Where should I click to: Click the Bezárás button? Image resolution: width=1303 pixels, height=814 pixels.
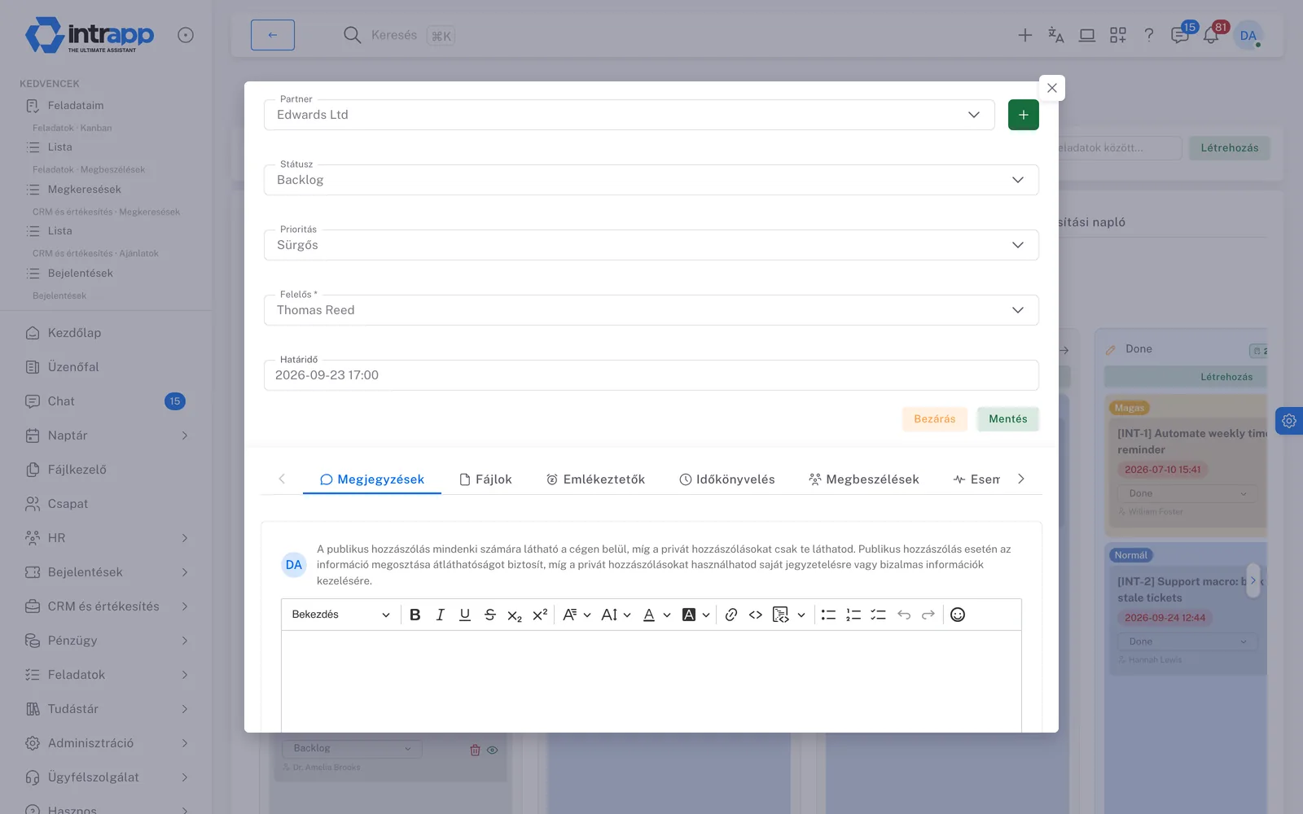[935, 419]
